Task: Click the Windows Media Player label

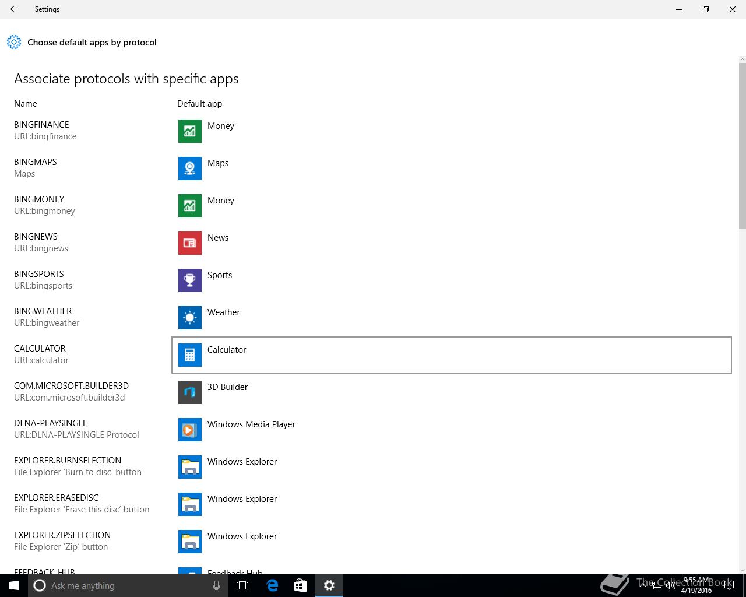Action: (251, 424)
